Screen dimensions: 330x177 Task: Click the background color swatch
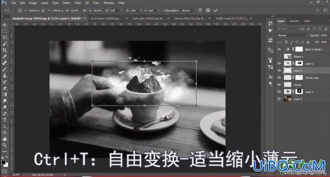pyautogui.click(x=6, y=165)
